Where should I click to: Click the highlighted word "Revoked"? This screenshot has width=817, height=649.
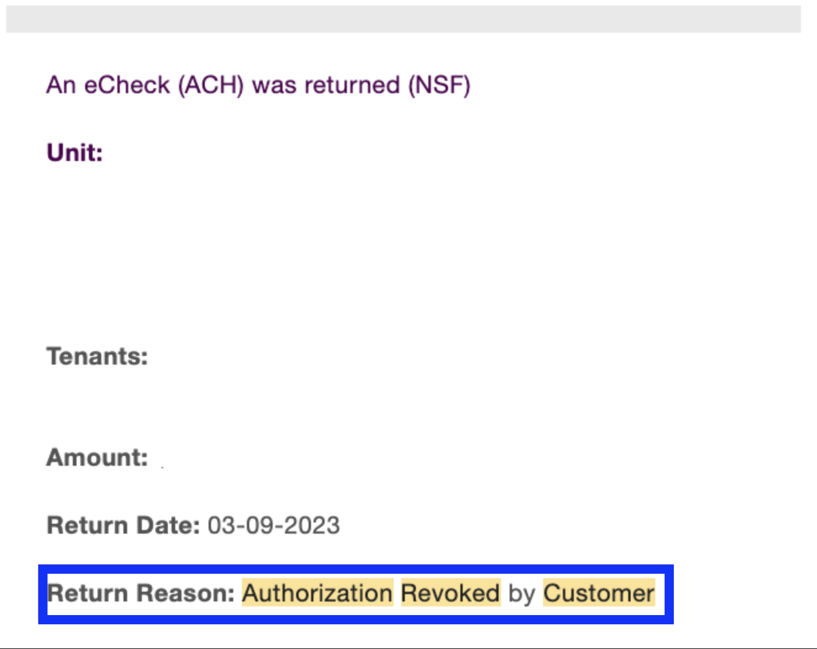click(450, 593)
